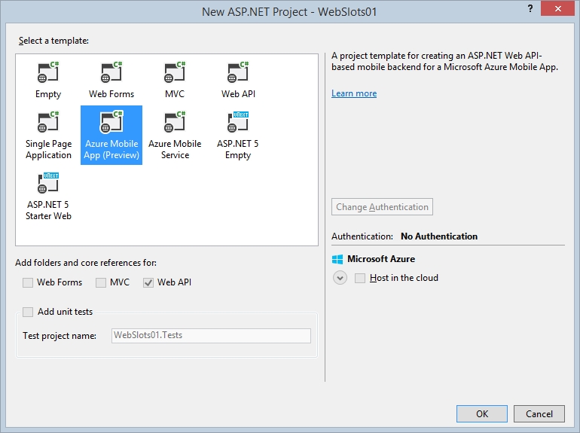
Task: Click the Microsoft Azure Windows logo
Action: [337, 259]
